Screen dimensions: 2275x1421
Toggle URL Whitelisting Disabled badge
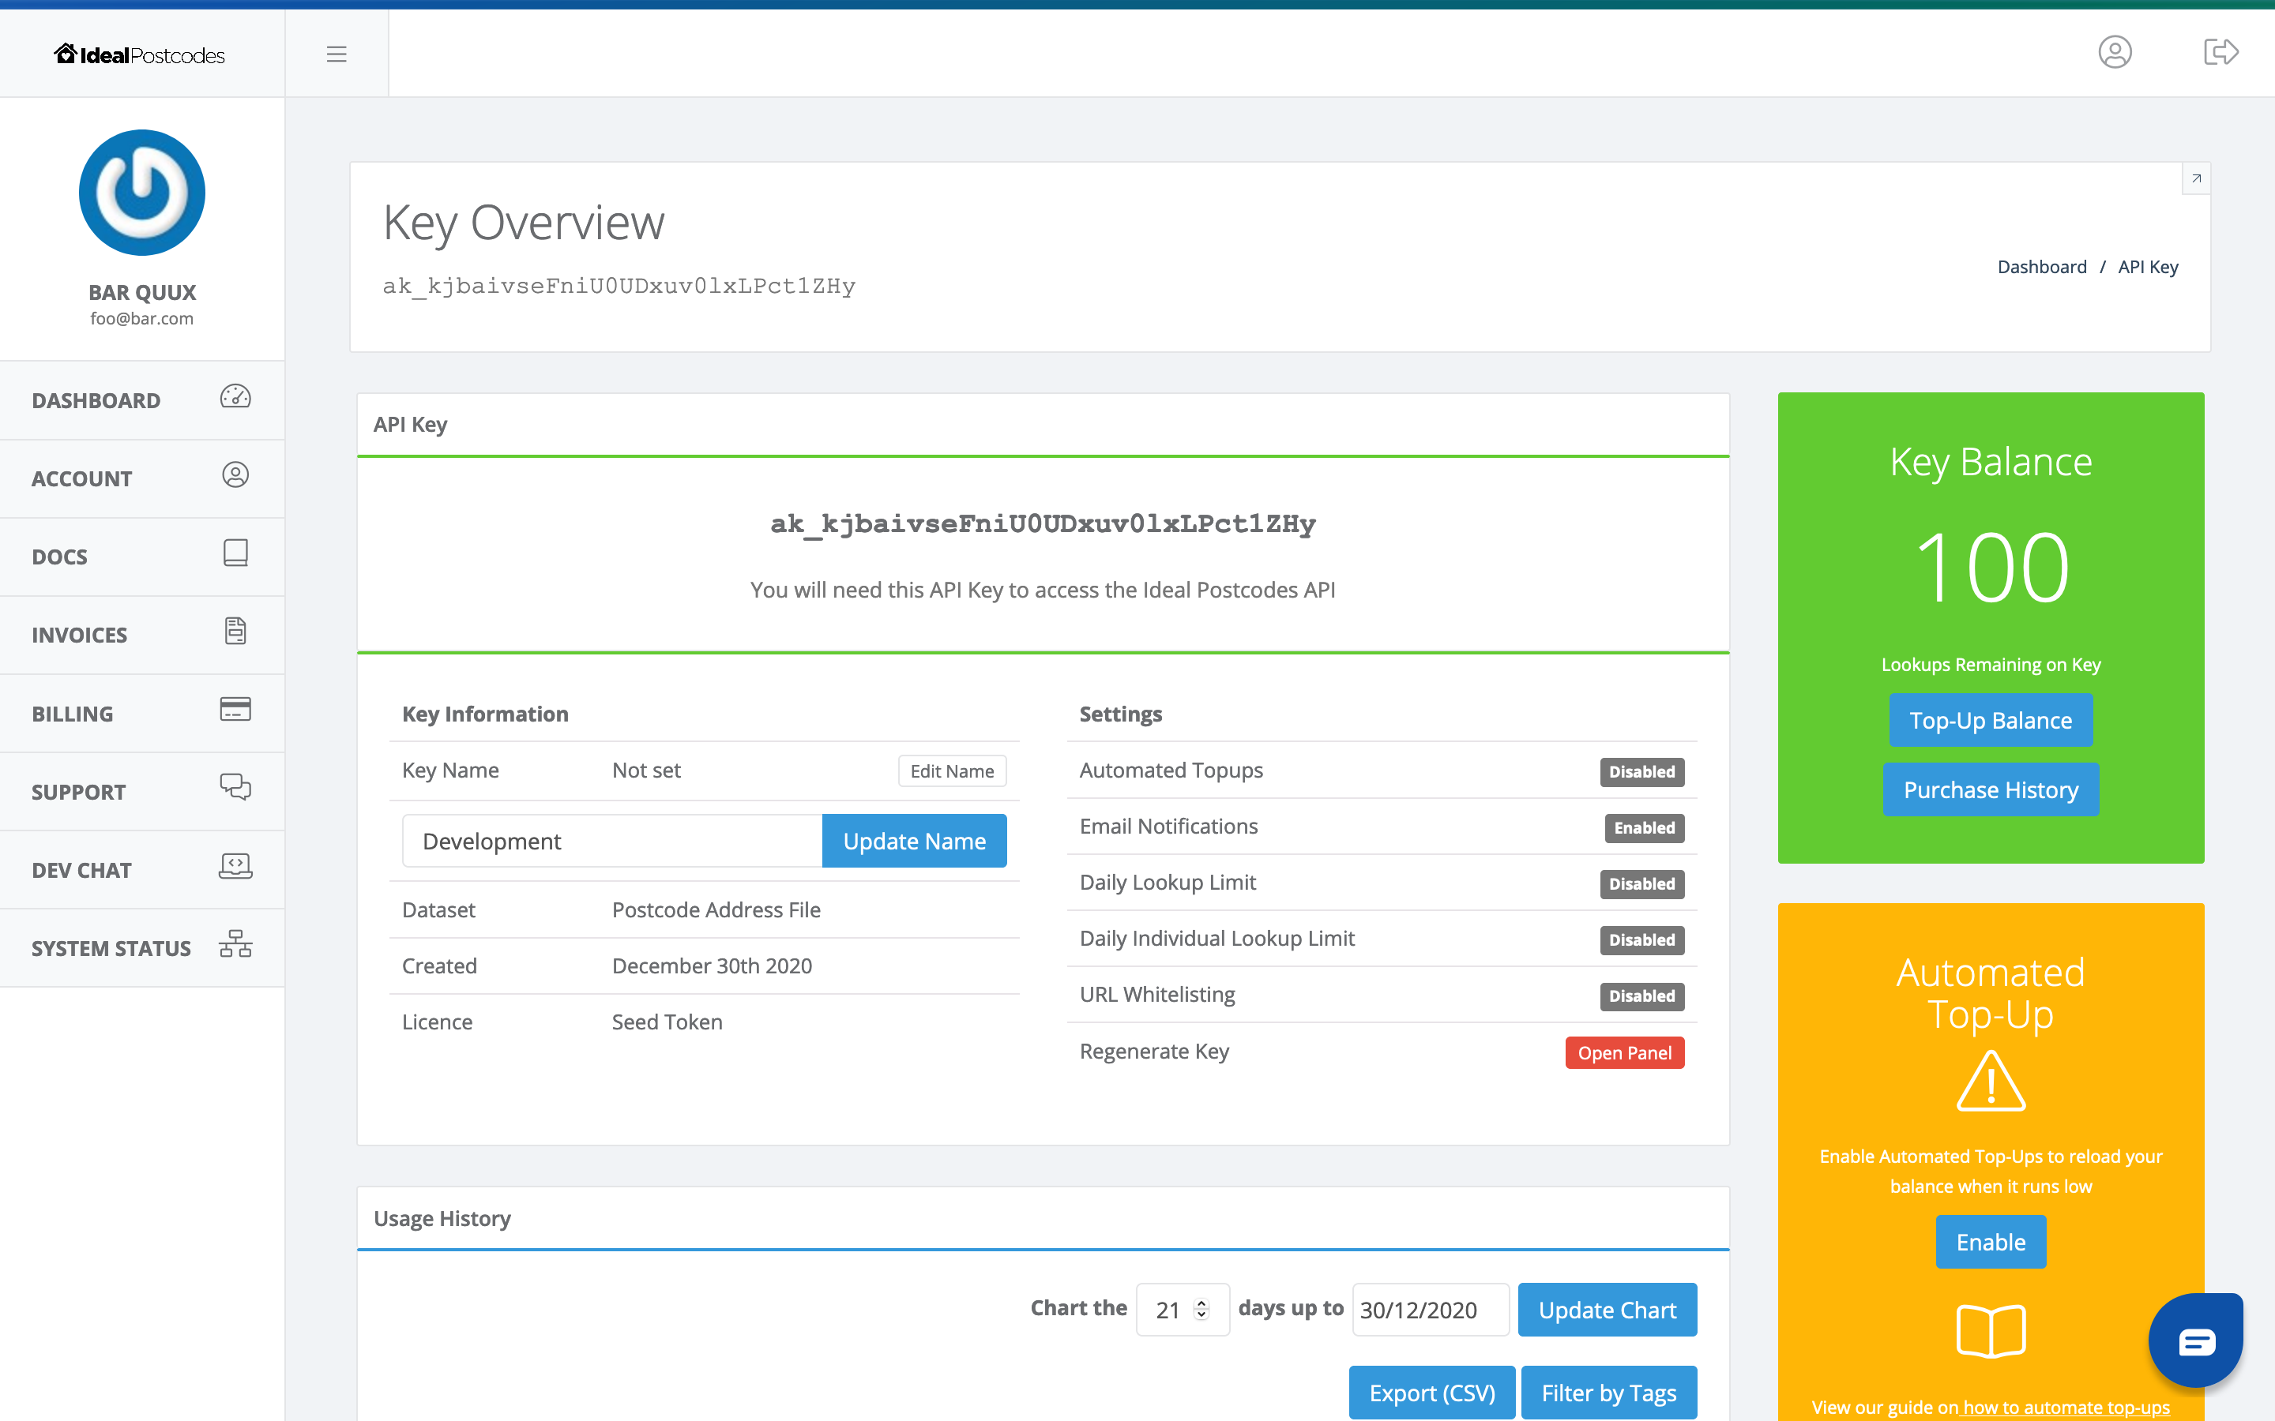(1641, 996)
